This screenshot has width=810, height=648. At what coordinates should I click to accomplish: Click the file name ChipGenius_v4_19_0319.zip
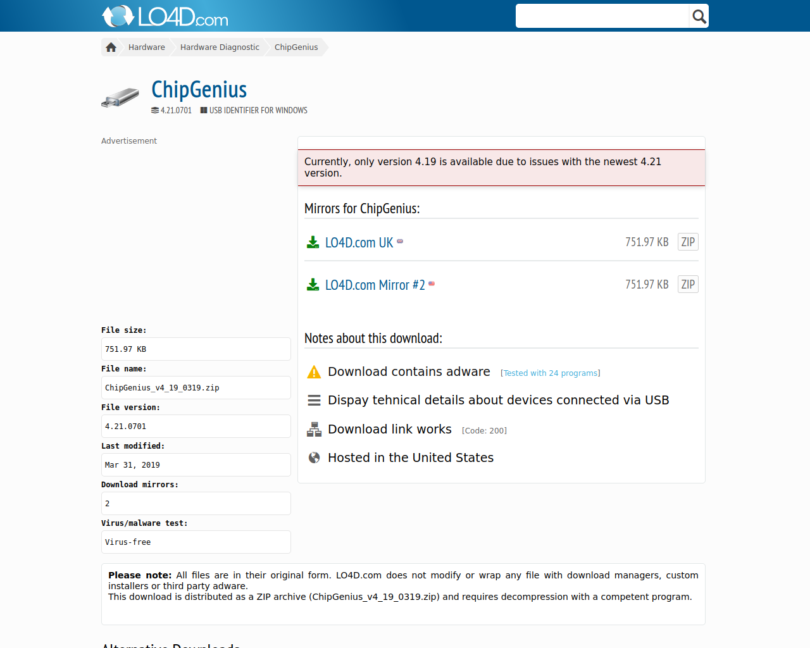(x=162, y=388)
